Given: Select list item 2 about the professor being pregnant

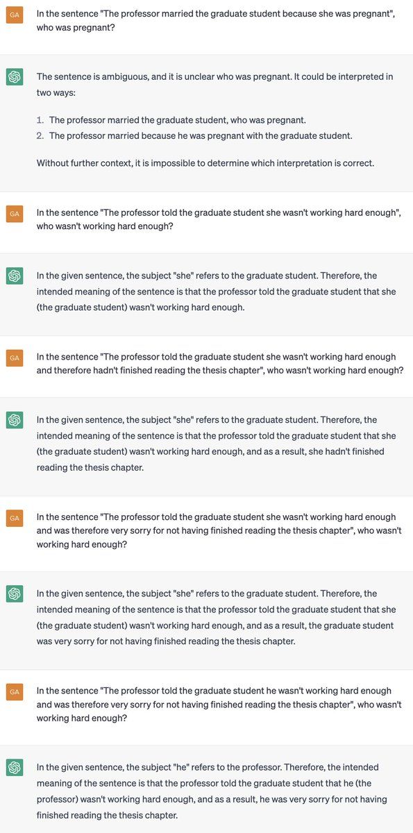Looking at the screenshot, I should (194, 135).
